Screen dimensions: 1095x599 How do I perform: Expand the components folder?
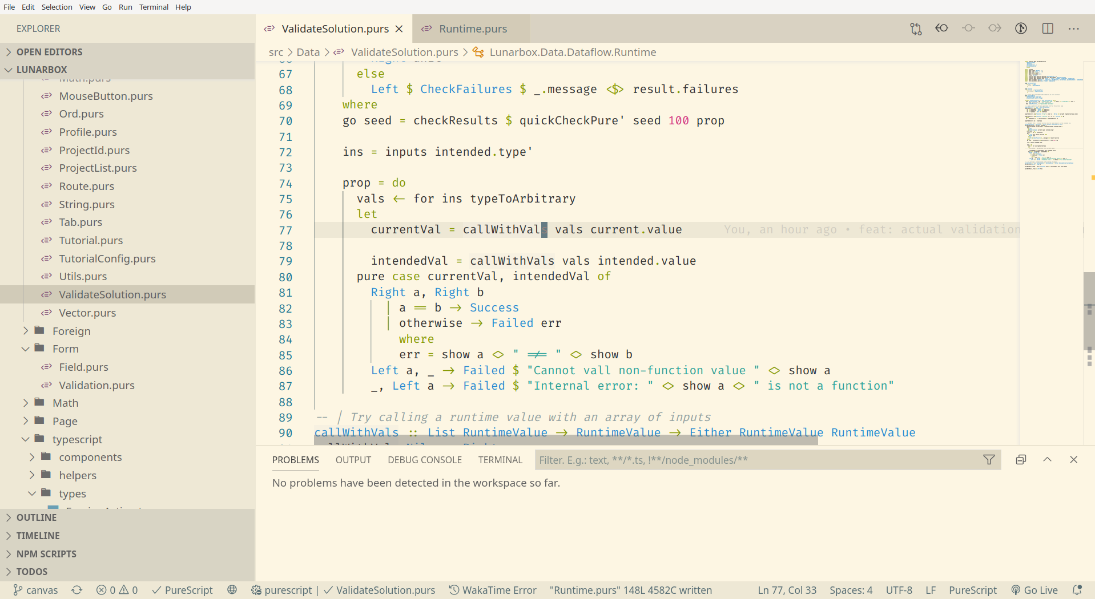[127, 457]
